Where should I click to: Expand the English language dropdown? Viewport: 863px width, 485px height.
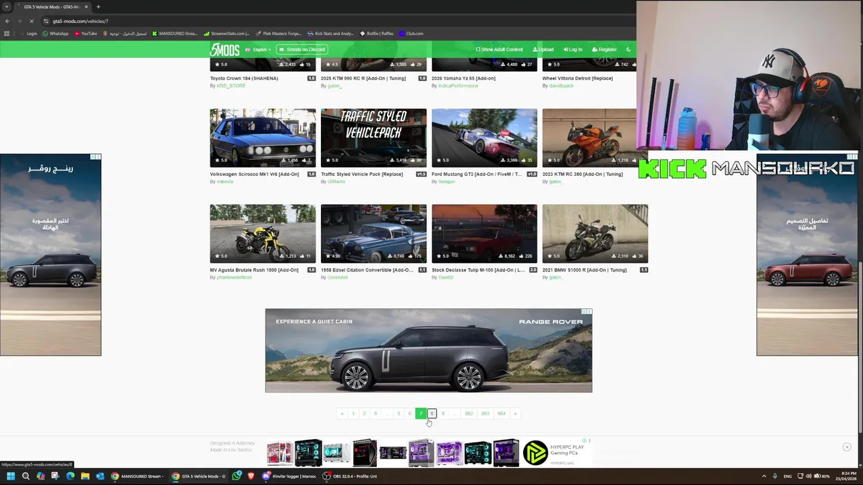[258, 49]
